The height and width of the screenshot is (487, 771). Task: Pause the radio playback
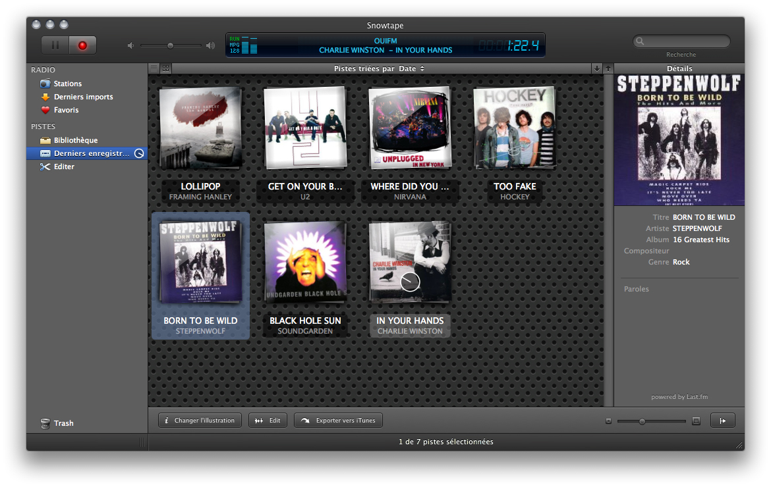(55, 45)
